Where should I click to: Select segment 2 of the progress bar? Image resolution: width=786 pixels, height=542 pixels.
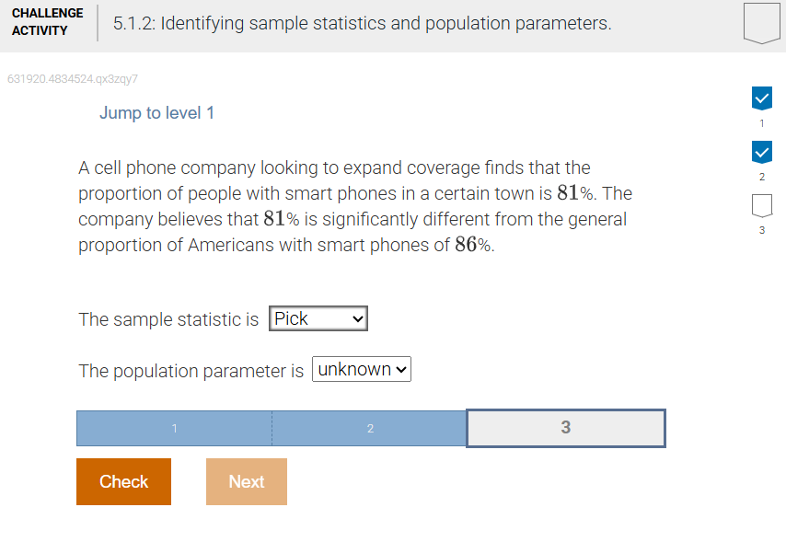[x=369, y=428]
